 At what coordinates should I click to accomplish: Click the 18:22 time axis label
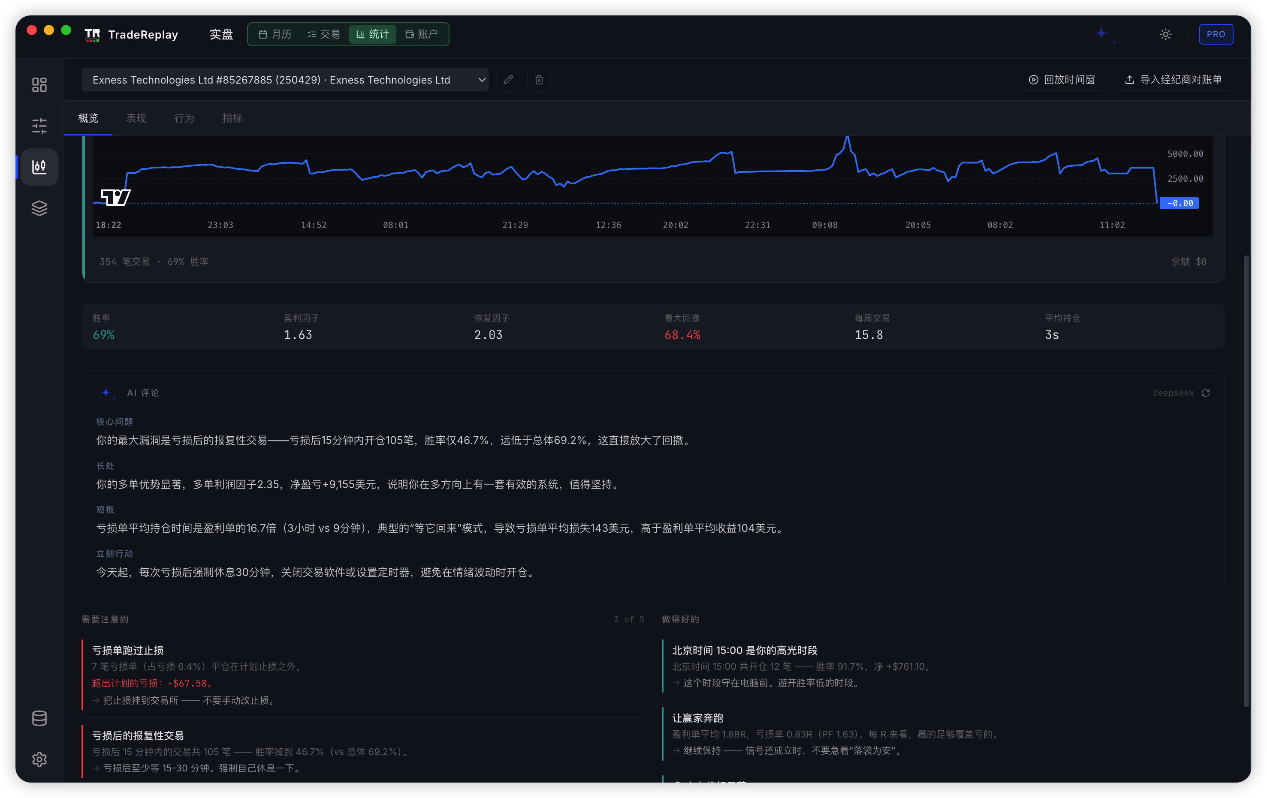point(109,225)
